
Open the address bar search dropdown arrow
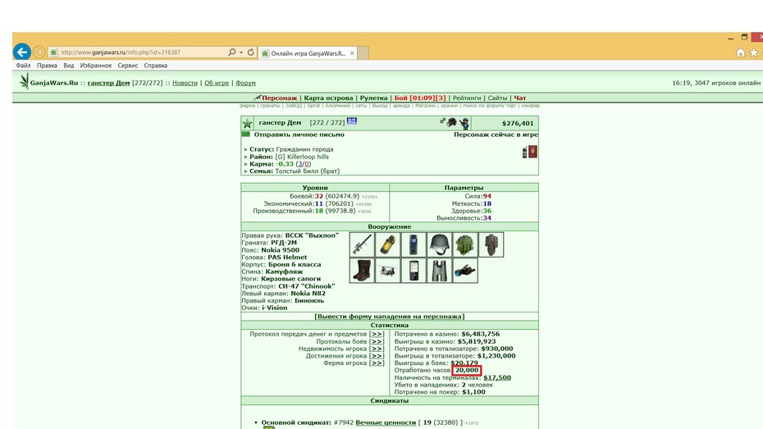(241, 52)
